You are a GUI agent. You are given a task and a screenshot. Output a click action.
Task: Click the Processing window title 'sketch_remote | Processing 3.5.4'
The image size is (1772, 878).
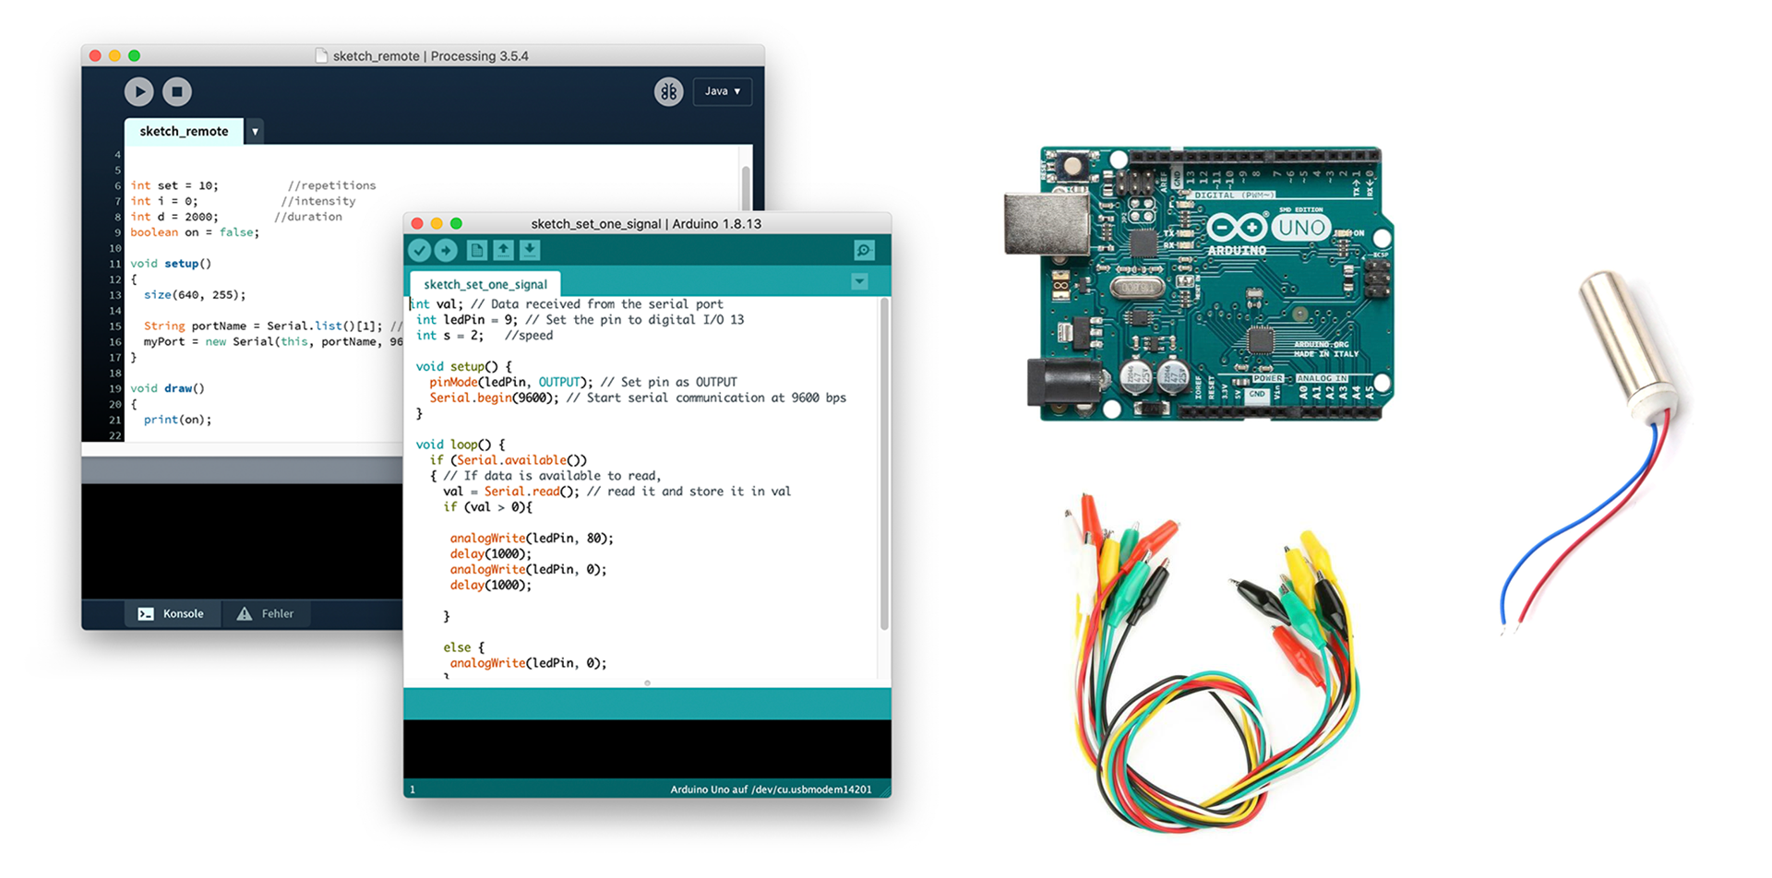(431, 56)
